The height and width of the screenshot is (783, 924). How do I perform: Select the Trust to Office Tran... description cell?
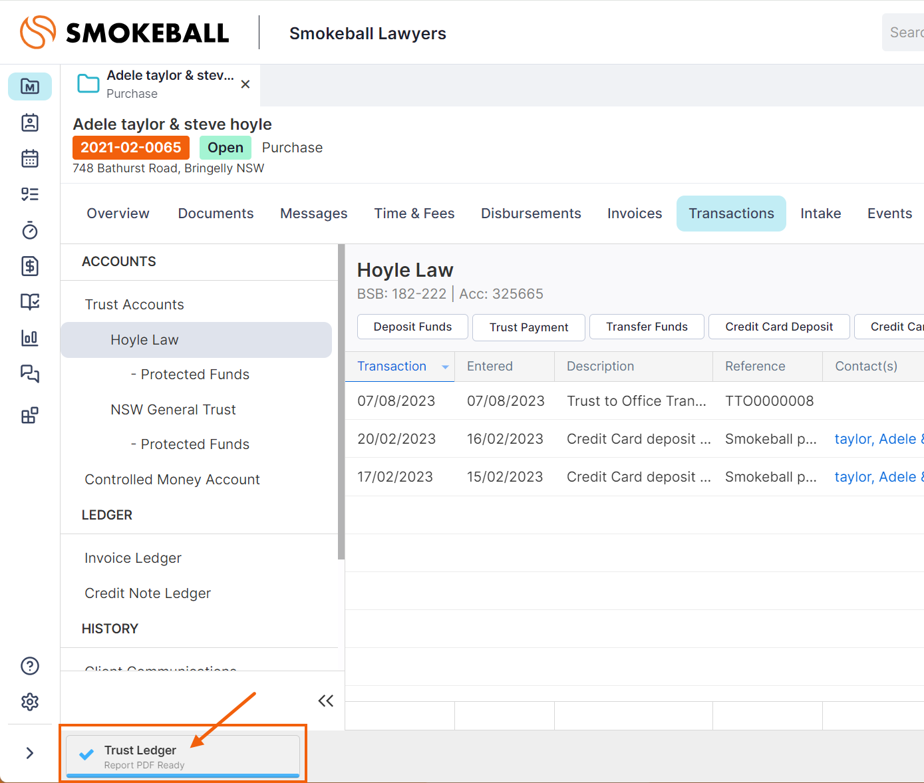click(637, 401)
